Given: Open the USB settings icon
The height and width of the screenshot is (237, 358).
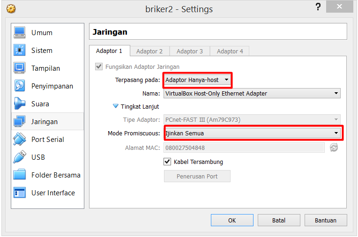Looking at the screenshot, I should click(x=19, y=157).
